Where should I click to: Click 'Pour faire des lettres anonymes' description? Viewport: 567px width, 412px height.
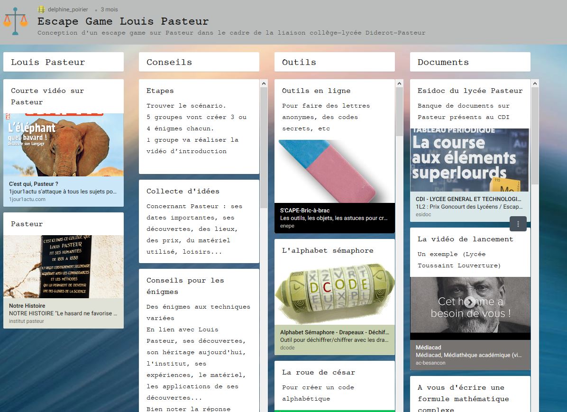coord(326,117)
